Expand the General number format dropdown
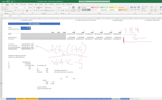The image size is (162, 100). click(x=68, y=8)
